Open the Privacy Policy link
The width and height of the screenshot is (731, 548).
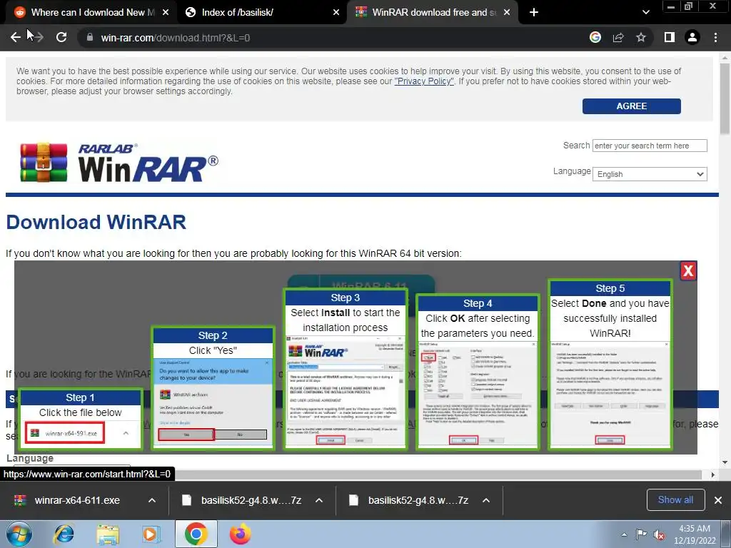[424, 81]
